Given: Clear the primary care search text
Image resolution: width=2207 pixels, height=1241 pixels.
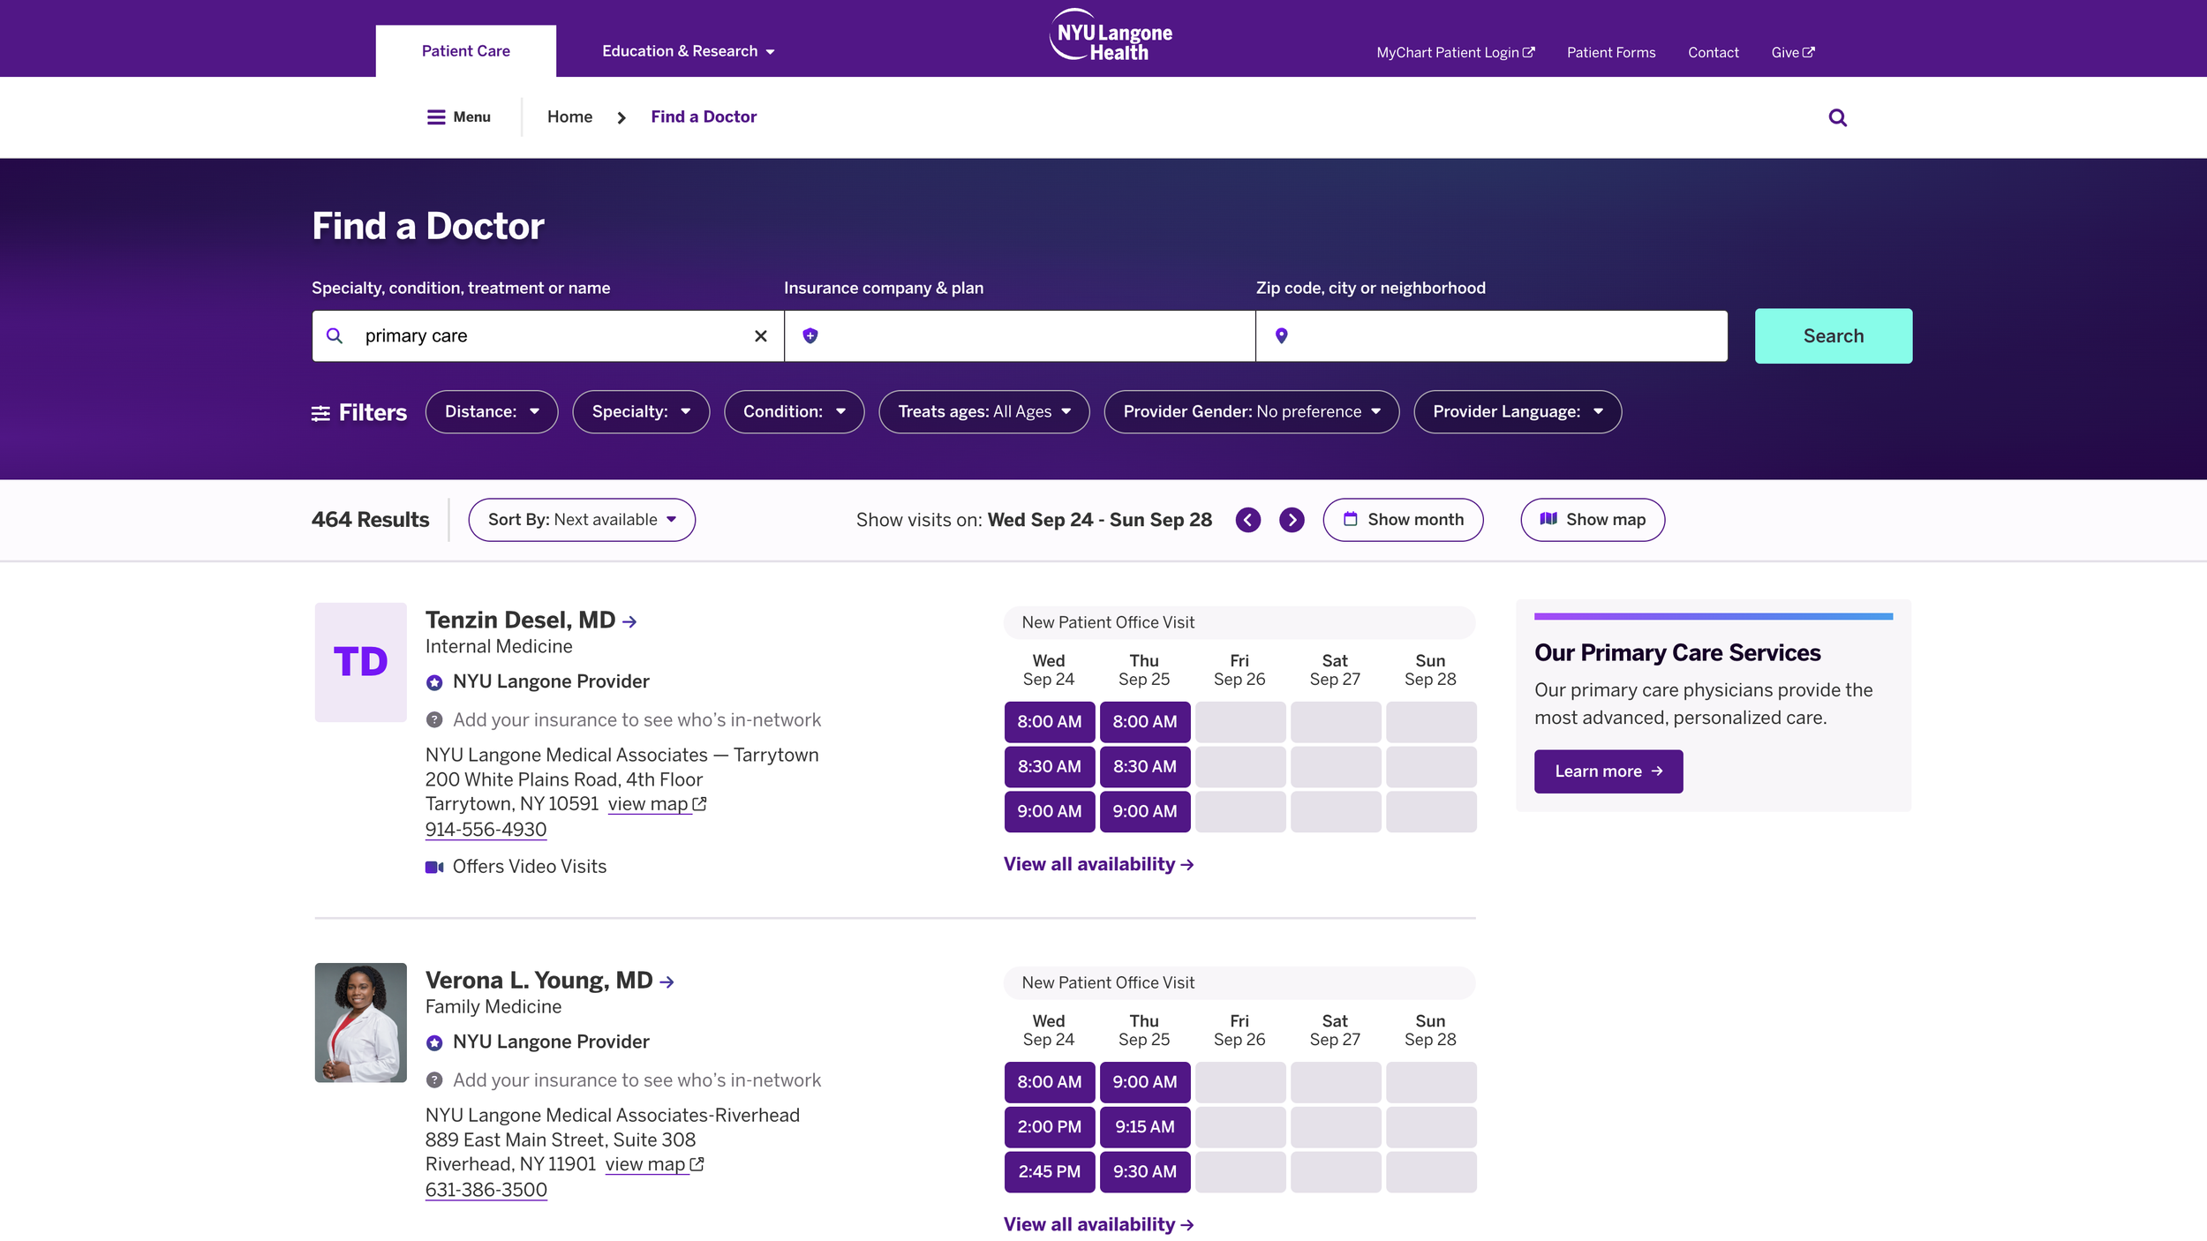Looking at the screenshot, I should click(x=761, y=336).
